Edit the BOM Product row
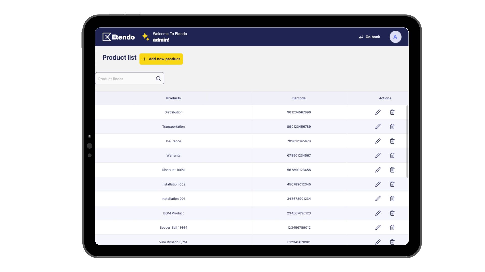485x272 pixels. 378,213
